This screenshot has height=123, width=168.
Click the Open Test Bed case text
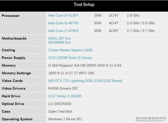[x=60, y=112]
